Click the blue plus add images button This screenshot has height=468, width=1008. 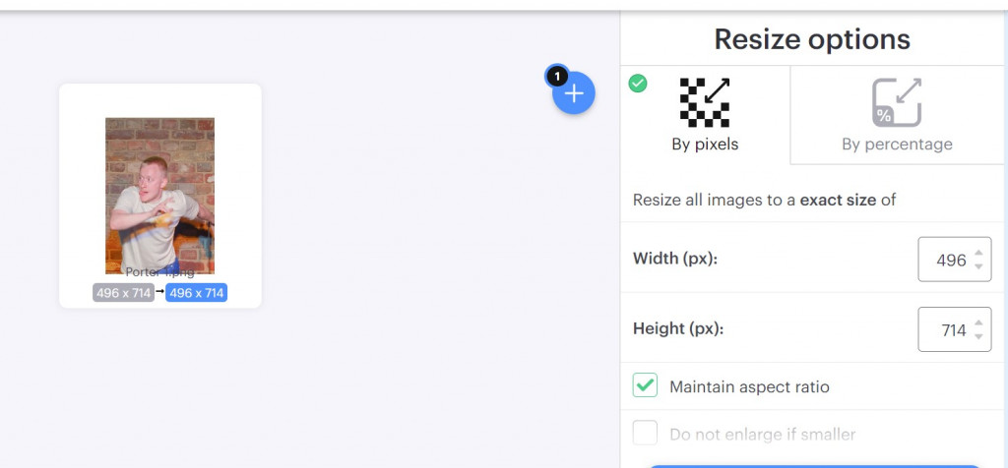point(574,93)
